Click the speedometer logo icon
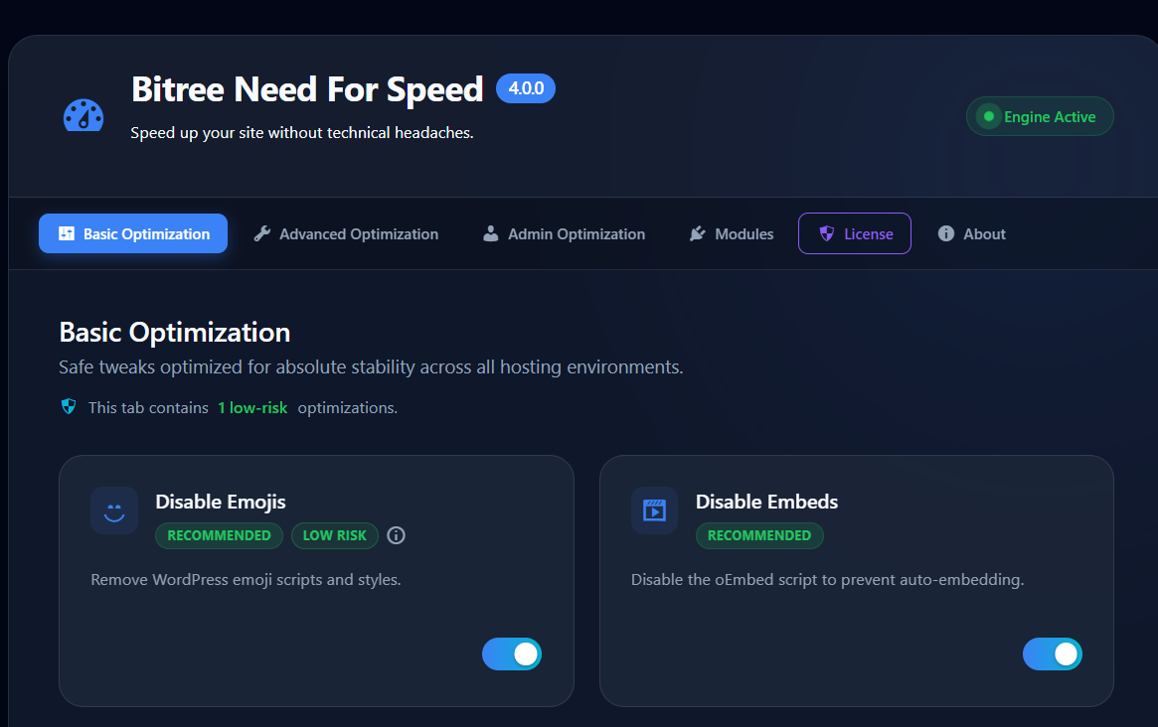The image size is (1158, 727). click(x=83, y=115)
